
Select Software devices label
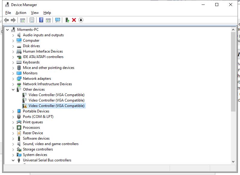pyautogui.click(x=36, y=138)
